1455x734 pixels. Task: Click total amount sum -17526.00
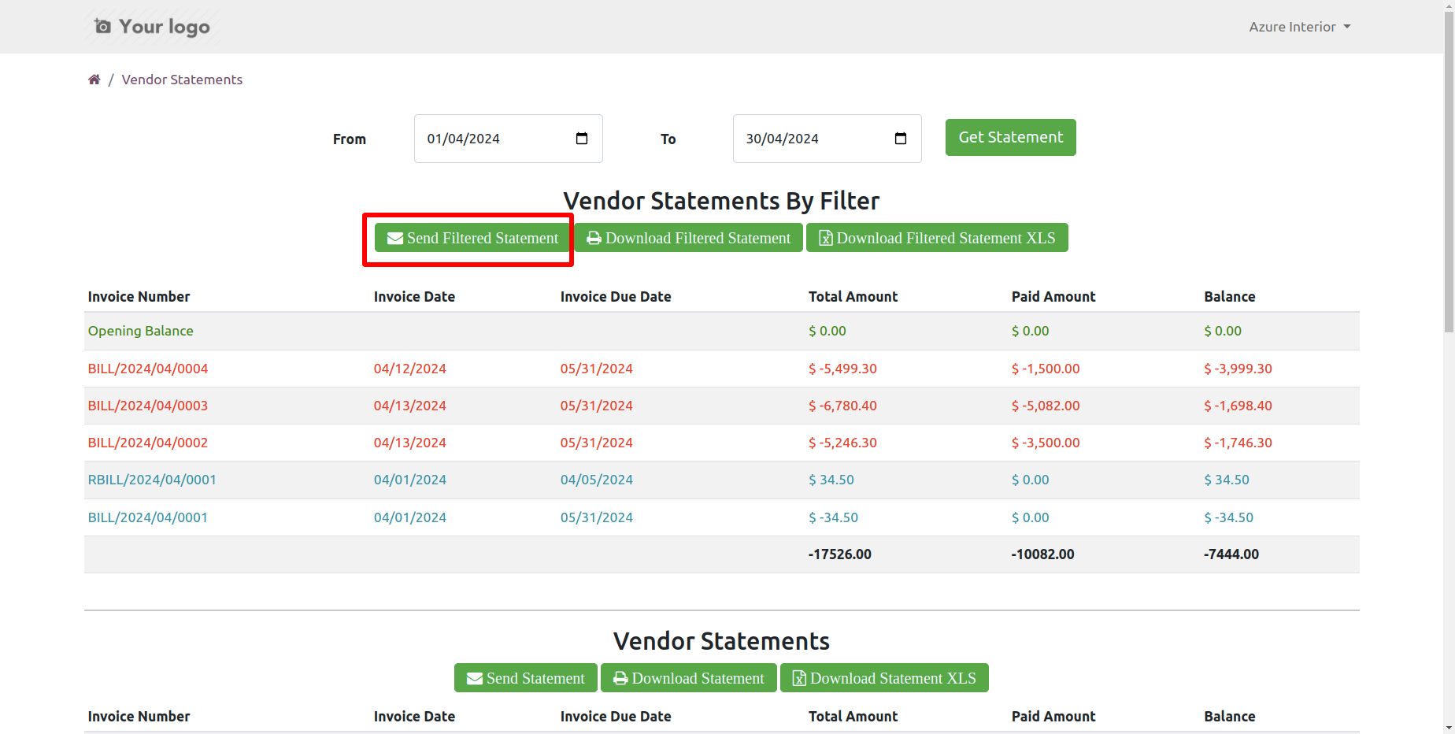840,554
